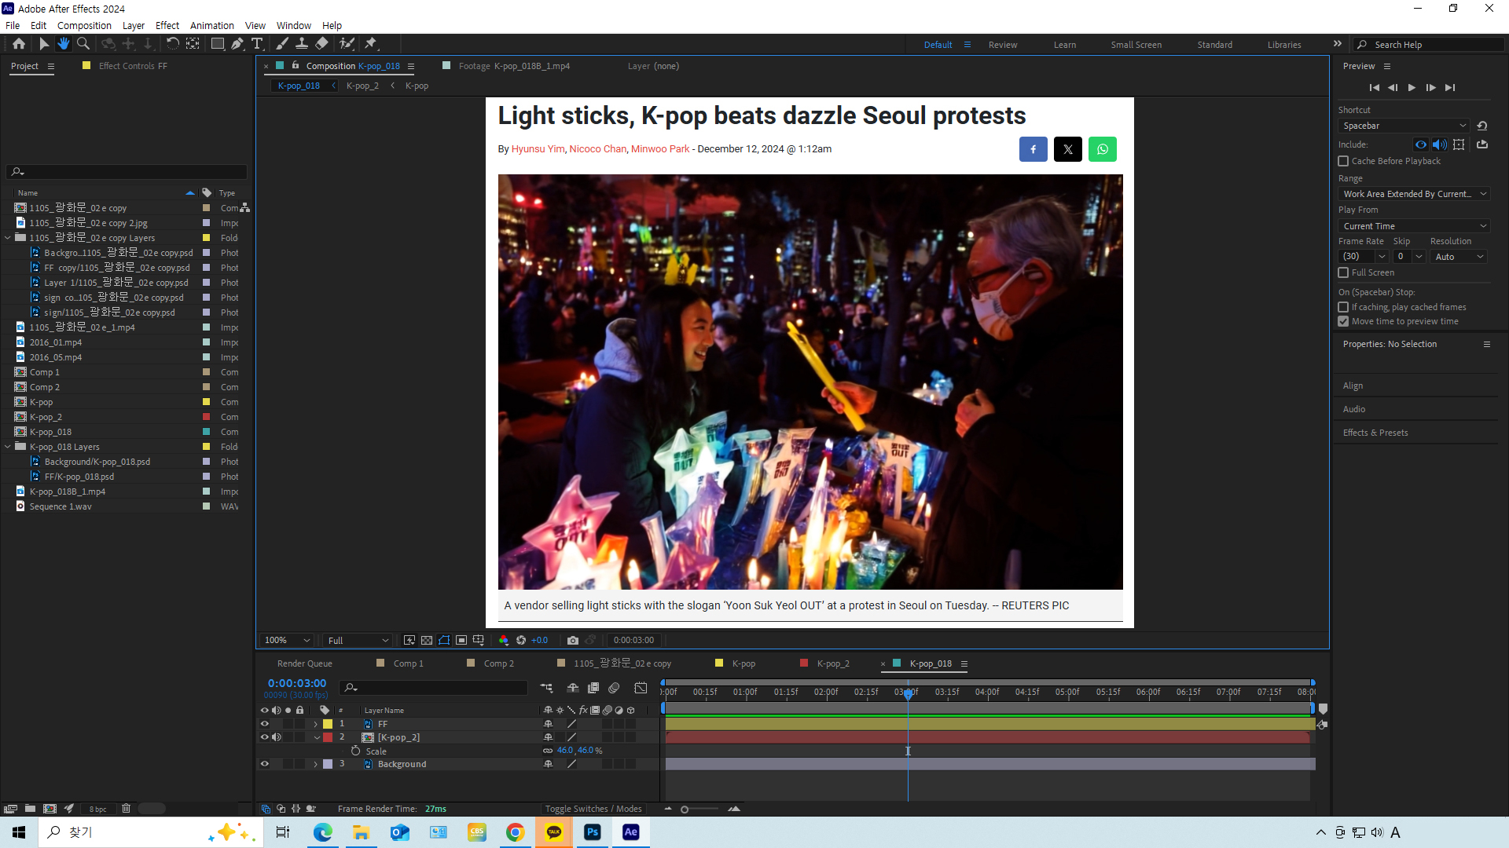The image size is (1509, 848).
Task: Select the Zoom tool
Action: (x=83, y=44)
